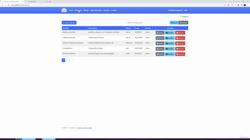Click the inventory logo in navbar

pyautogui.click(x=64, y=10)
